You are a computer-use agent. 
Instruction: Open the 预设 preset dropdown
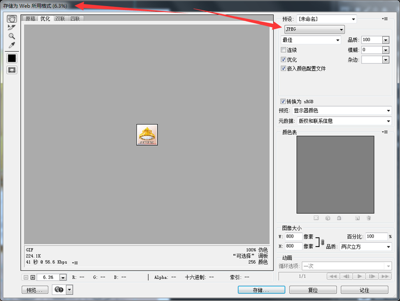coord(327,19)
